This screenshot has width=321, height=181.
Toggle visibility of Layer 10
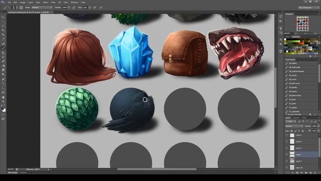point(287,167)
